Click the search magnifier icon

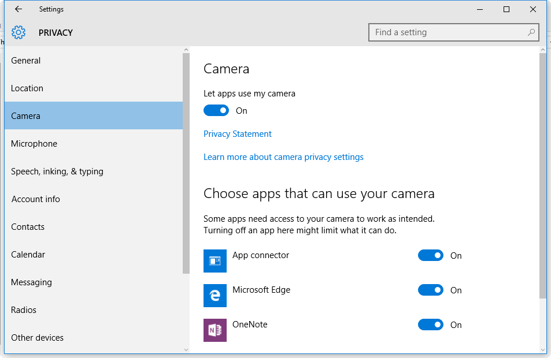point(531,32)
